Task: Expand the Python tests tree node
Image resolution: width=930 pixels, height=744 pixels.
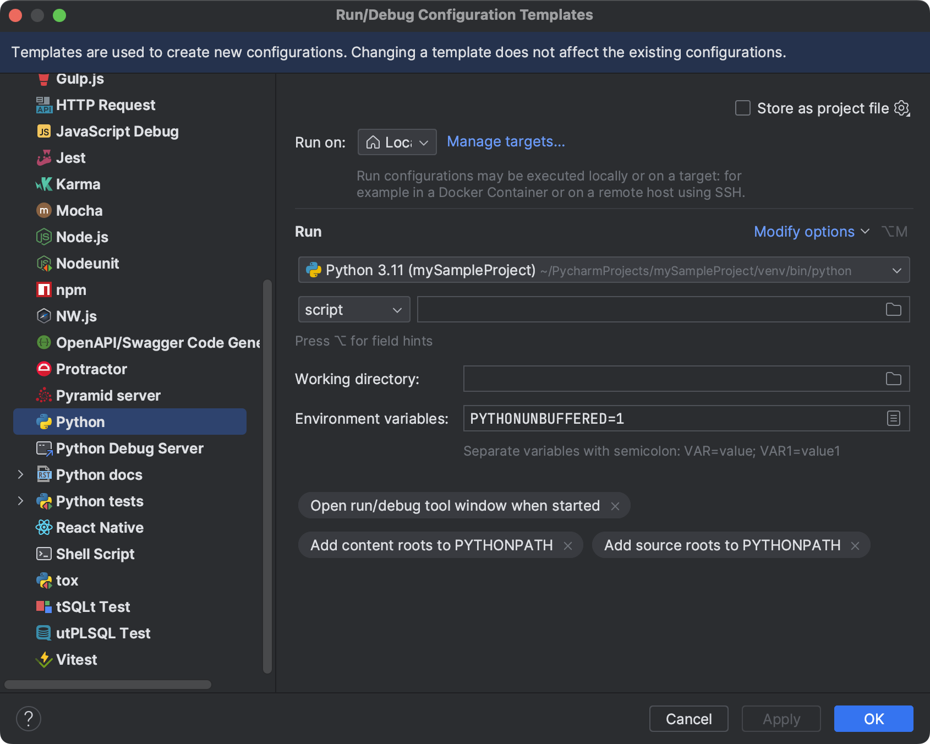Action: (x=21, y=501)
